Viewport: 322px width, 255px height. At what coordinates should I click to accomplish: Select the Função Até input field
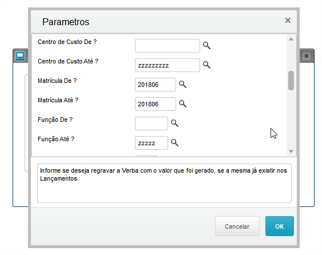click(x=152, y=143)
